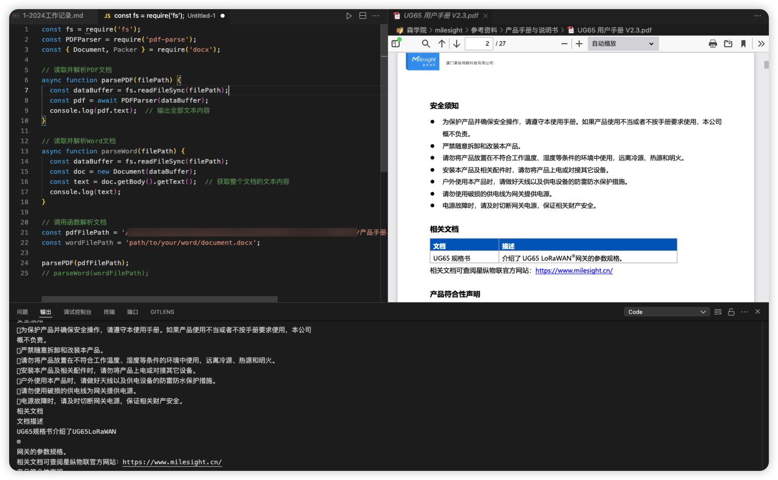
Task: Zoom out of the PDF document
Action: (x=564, y=44)
